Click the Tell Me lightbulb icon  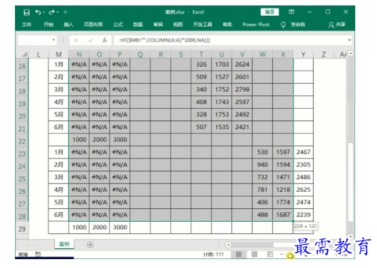283,24
